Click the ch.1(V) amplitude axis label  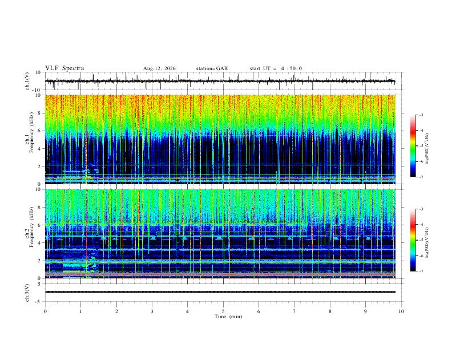tap(27, 81)
